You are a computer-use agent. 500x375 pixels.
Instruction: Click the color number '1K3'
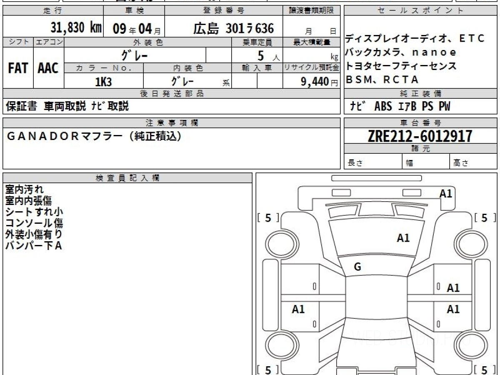click(103, 82)
